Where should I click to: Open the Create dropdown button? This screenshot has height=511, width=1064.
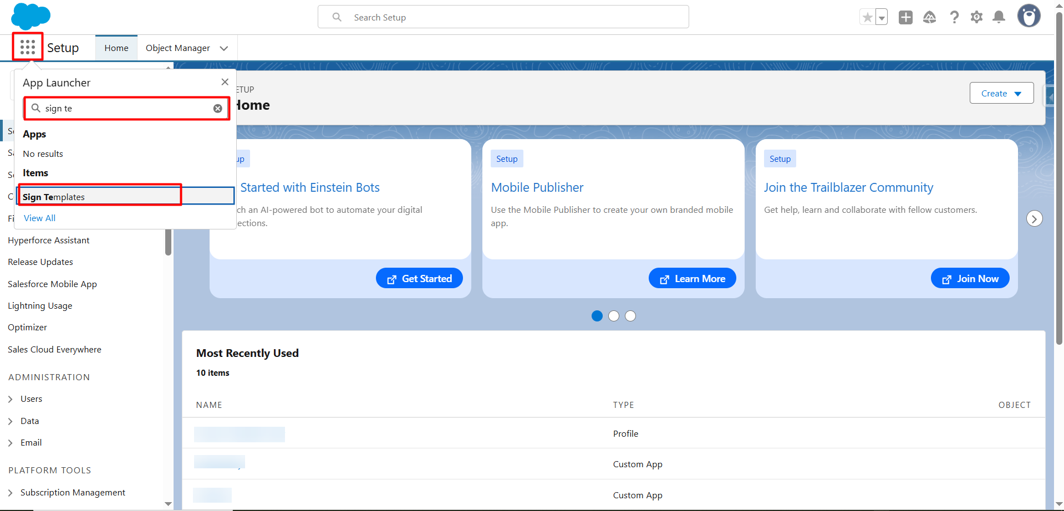[x=1001, y=93]
